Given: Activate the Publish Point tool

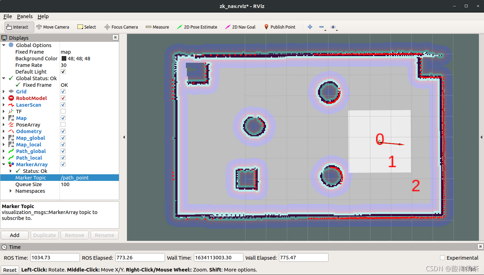Looking at the screenshot, I should click(280, 27).
